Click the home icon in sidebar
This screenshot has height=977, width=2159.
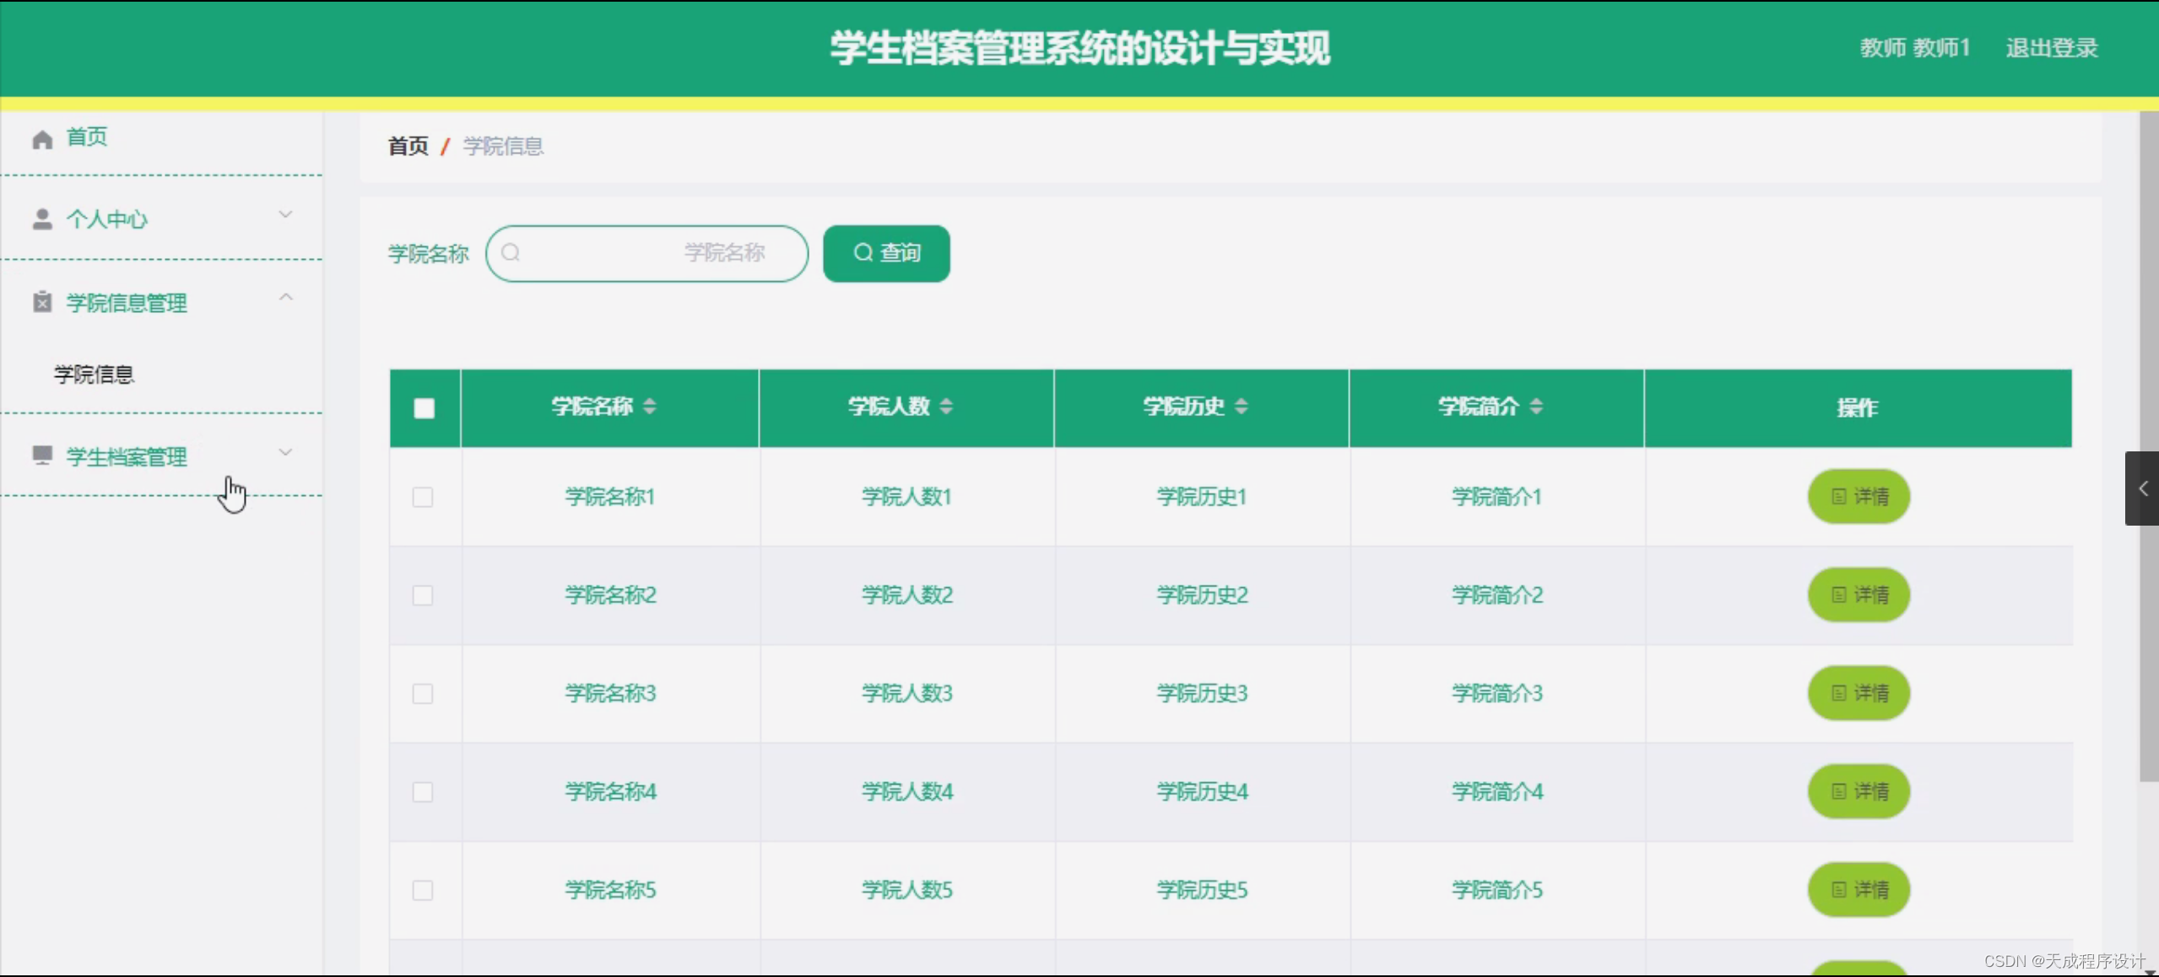42,138
